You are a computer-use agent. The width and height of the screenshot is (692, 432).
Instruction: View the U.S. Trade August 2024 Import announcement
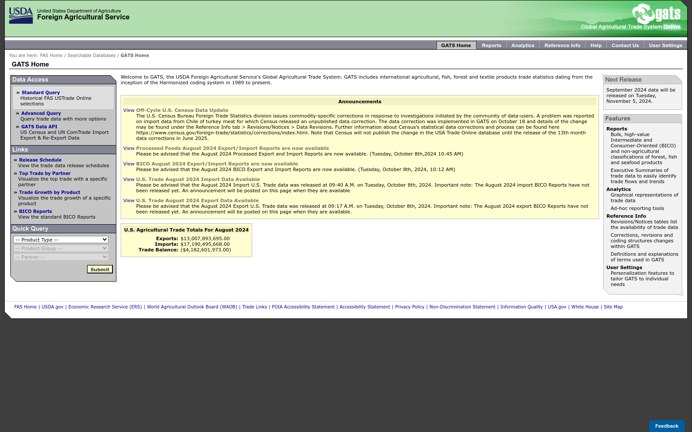(129, 180)
